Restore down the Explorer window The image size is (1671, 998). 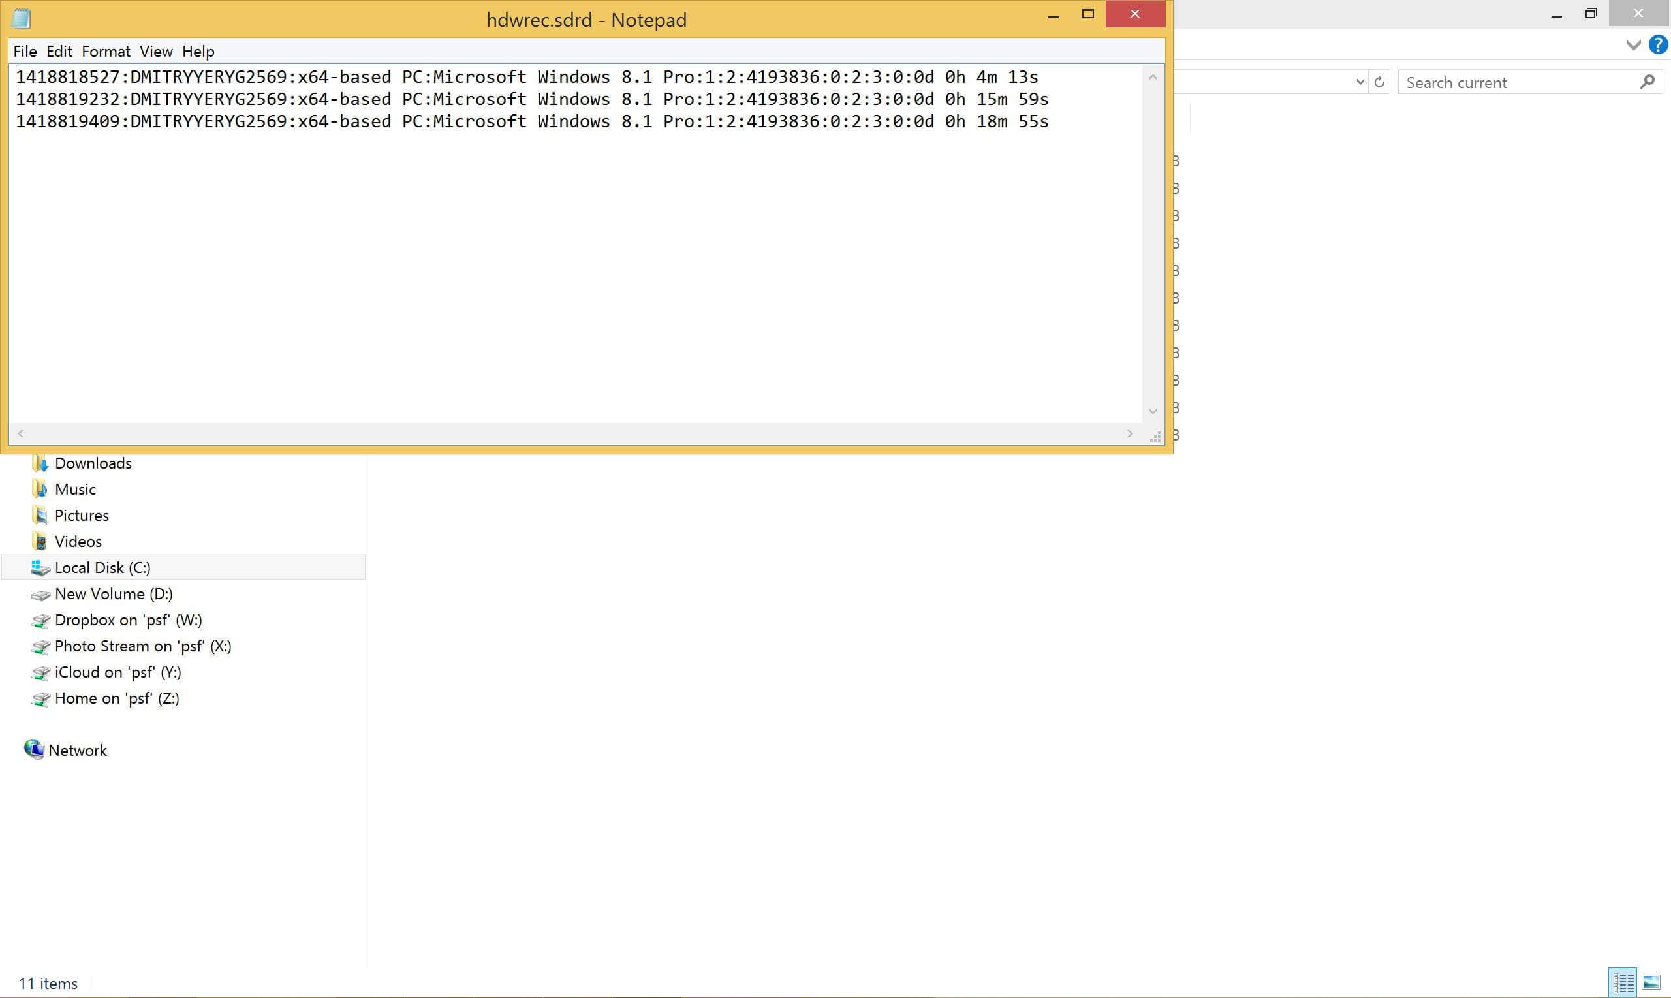pyautogui.click(x=1591, y=14)
